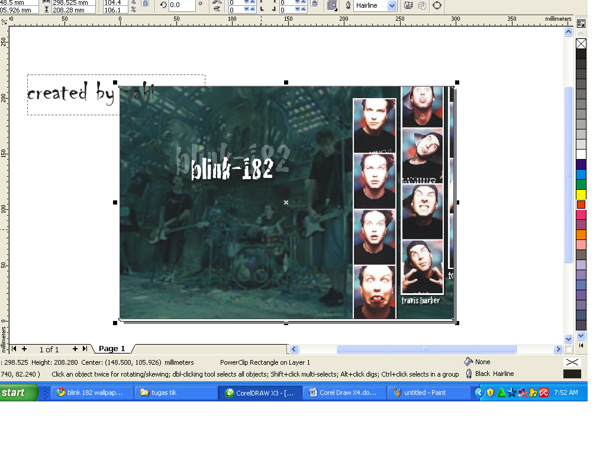Open the wrap paragraph text button
This screenshot has height=454, width=606.
click(x=331, y=5)
